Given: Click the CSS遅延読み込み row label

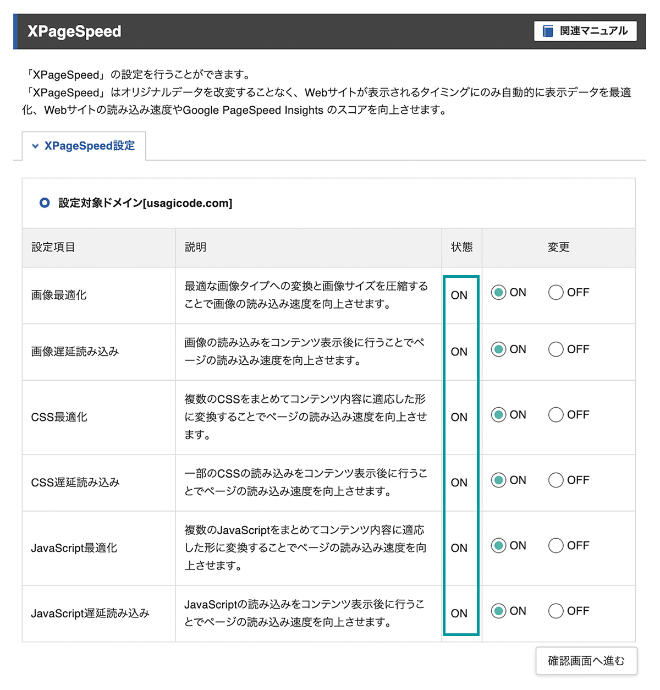Looking at the screenshot, I should (75, 483).
